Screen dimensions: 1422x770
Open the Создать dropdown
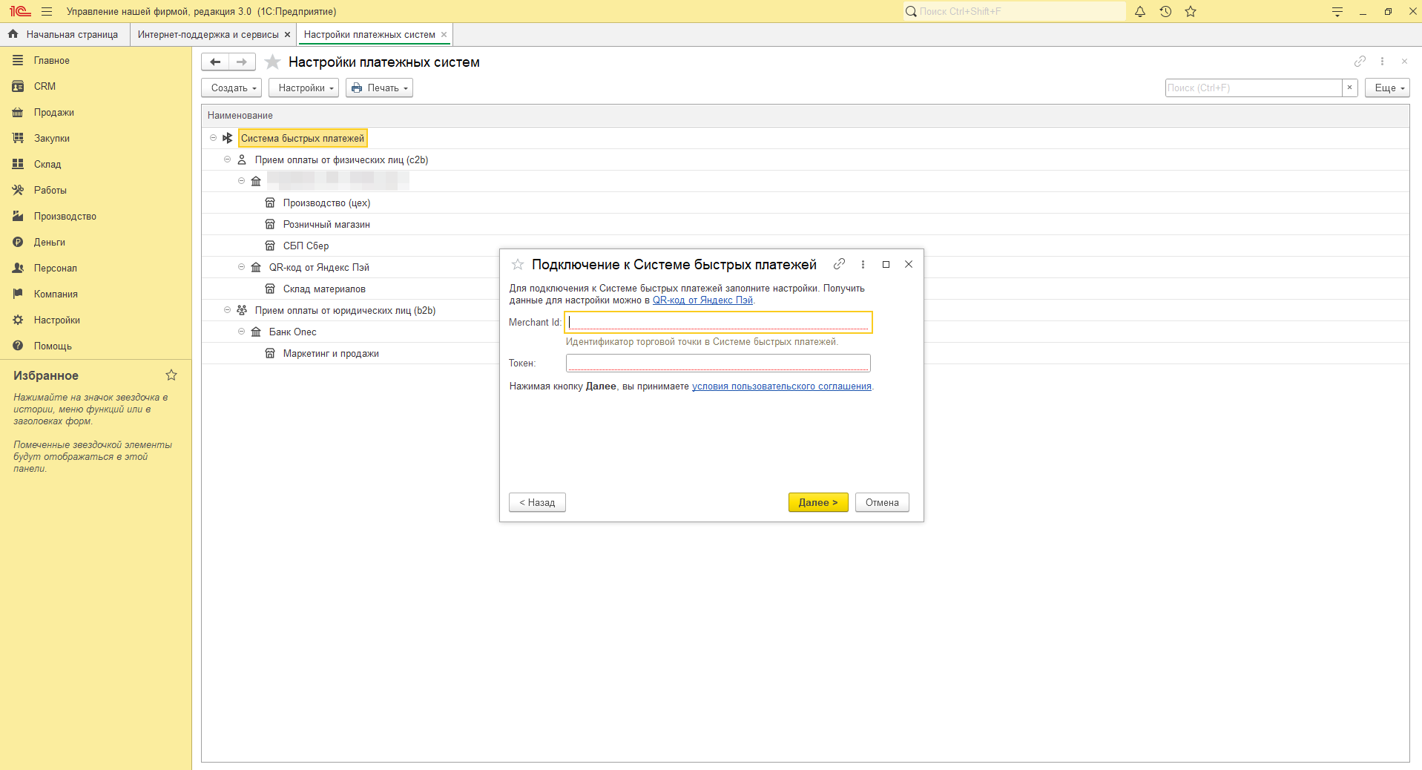pos(231,88)
